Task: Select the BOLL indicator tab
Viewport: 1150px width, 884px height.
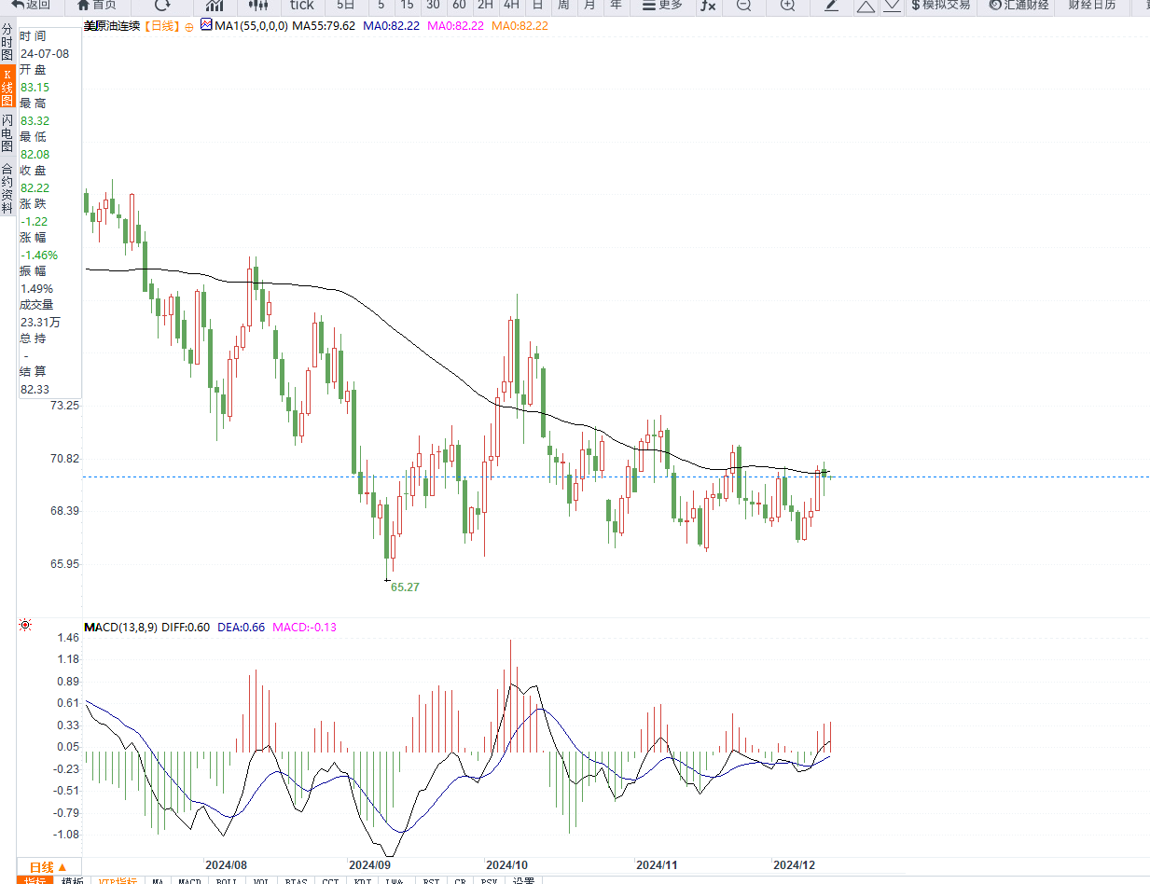Action: click(226, 880)
